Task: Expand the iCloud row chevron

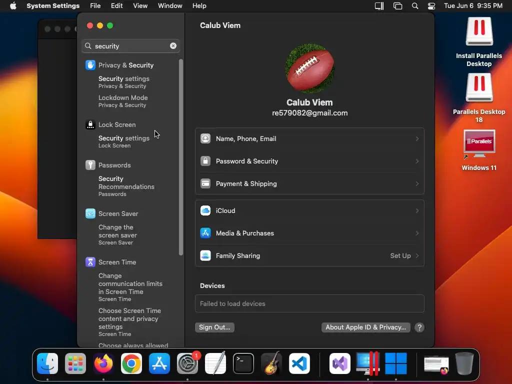Action: tap(417, 211)
